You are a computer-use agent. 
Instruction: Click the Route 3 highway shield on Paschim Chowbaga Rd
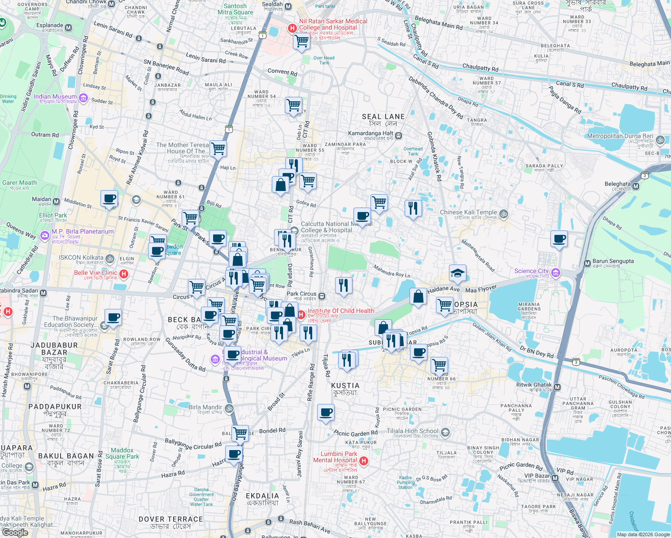coord(576,362)
